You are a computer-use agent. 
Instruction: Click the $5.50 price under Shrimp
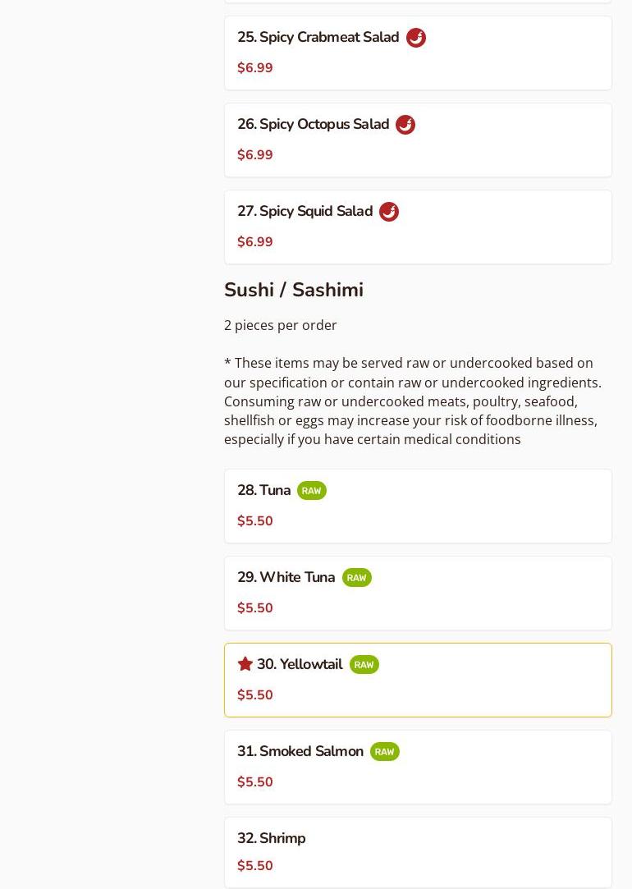pyautogui.click(x=255, y=866)
